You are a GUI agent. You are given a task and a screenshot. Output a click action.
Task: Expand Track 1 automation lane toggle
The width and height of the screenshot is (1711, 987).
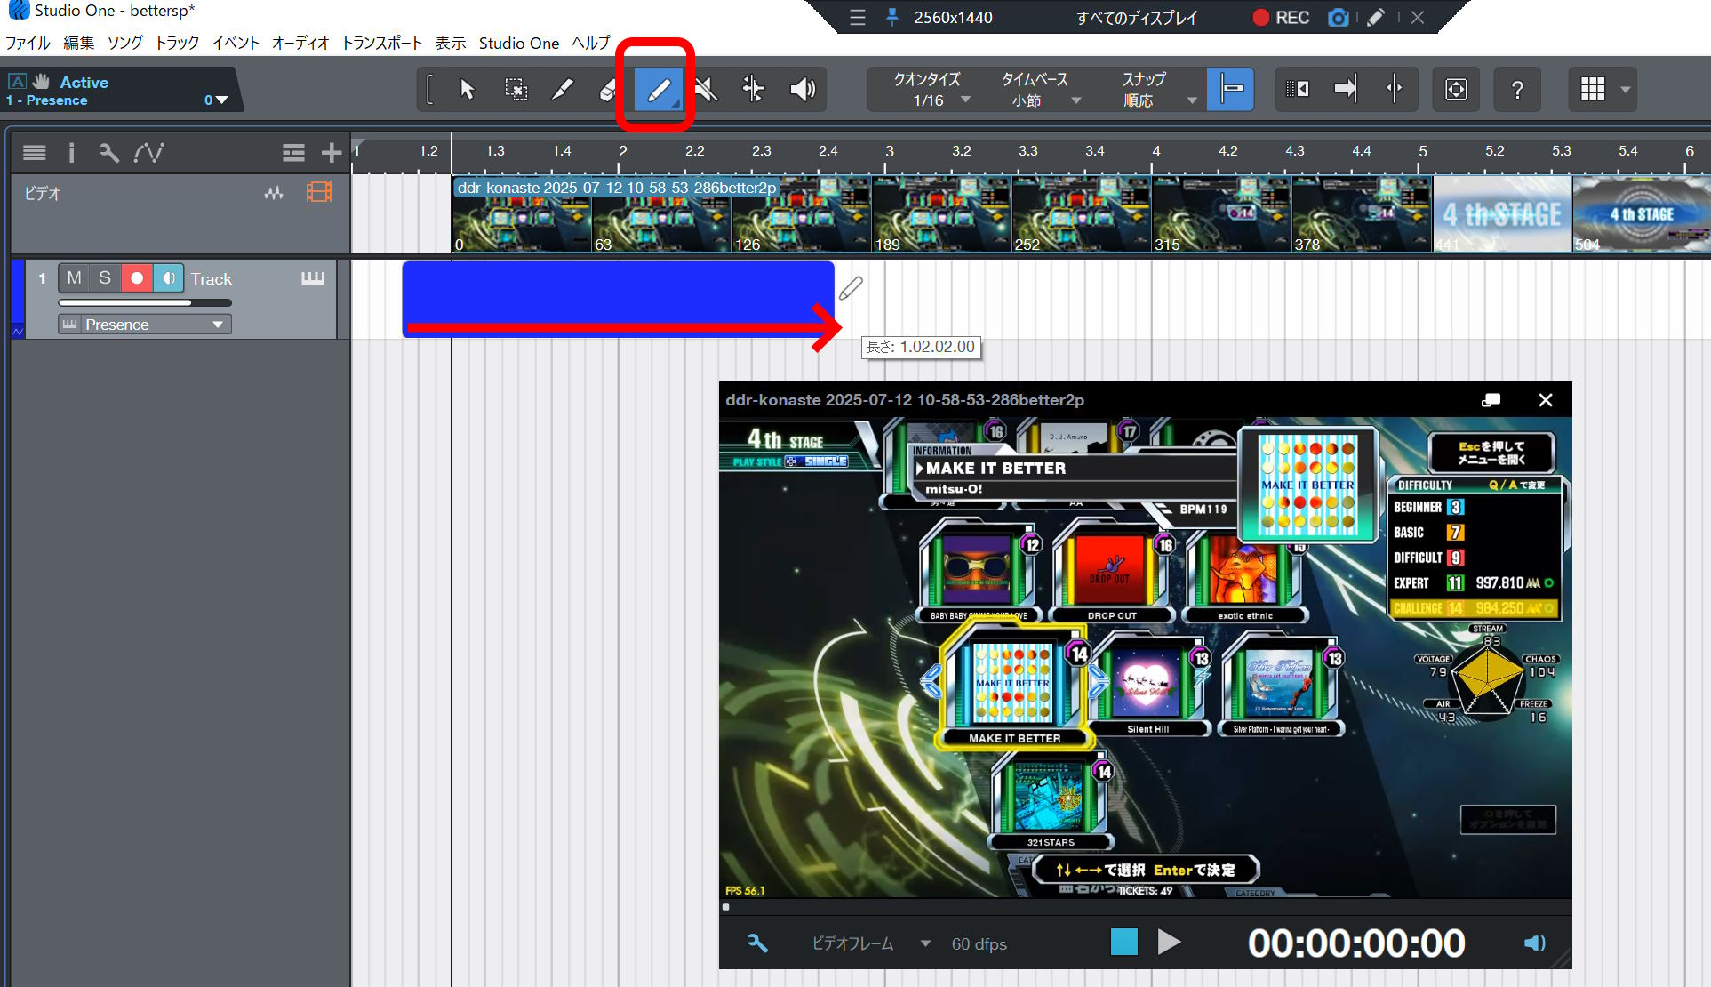point(18,332)
